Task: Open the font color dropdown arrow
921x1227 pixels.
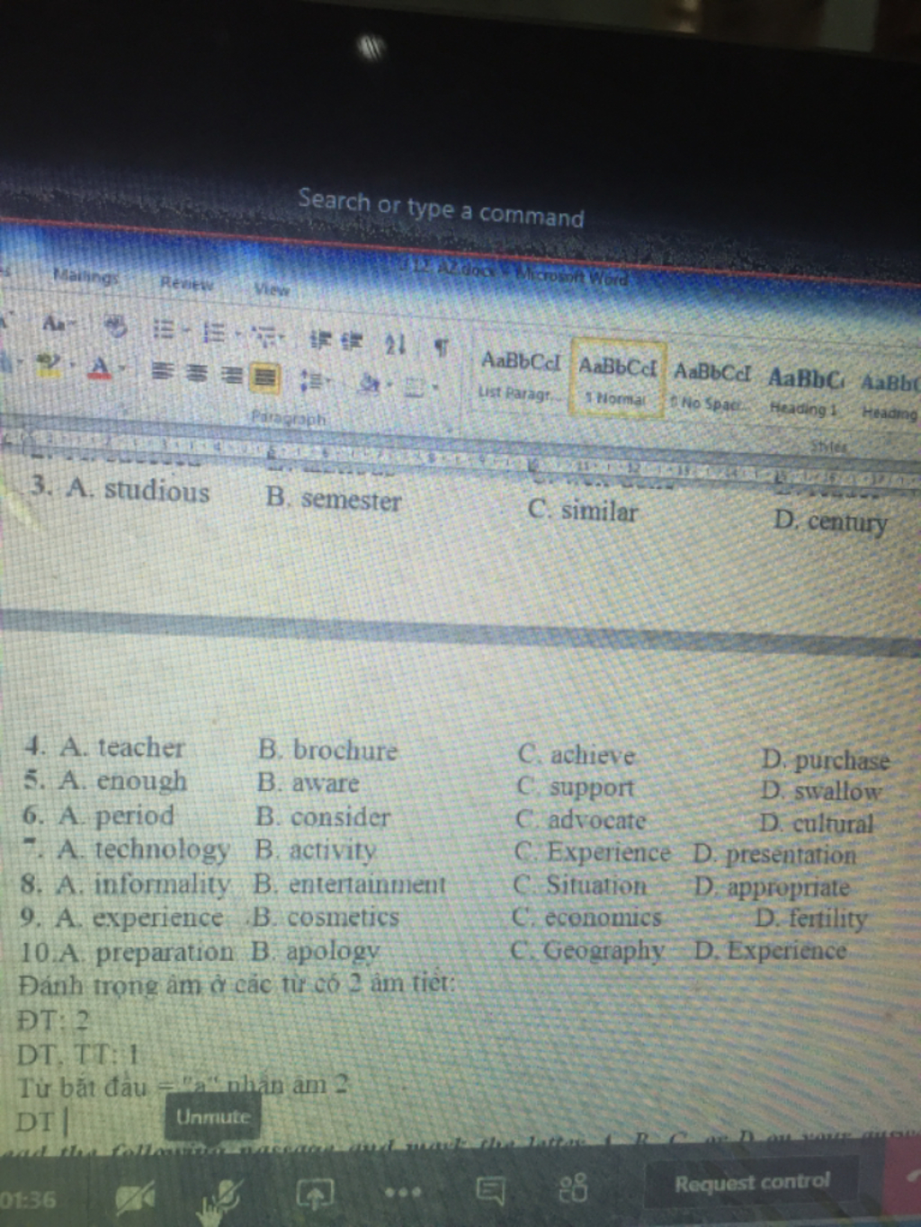Action: 121,367
